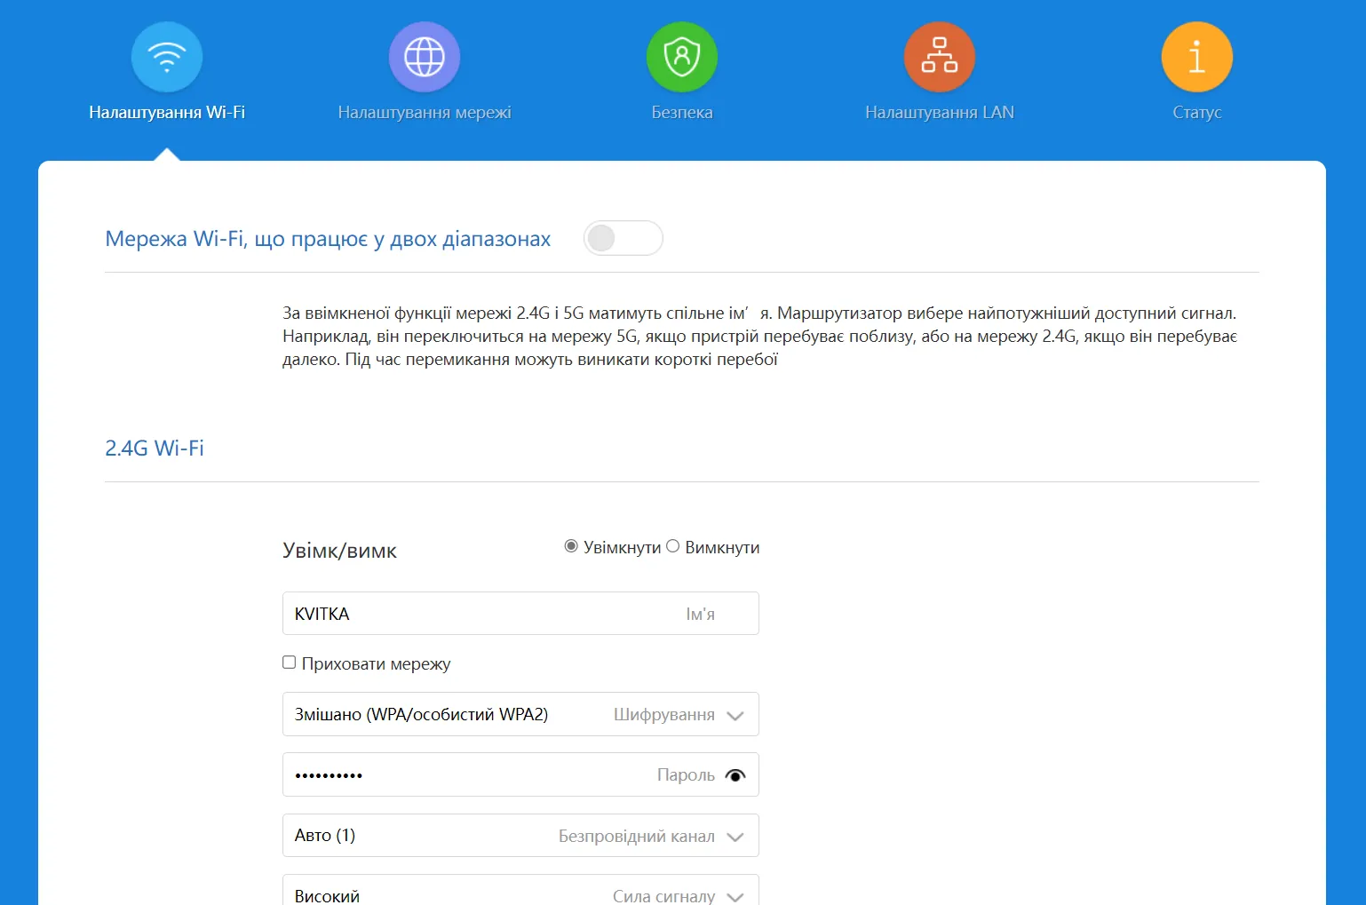This screenshot has width=1366, height=905.
Task: Open the orange LAN settings icon
Action: [940, 57]
